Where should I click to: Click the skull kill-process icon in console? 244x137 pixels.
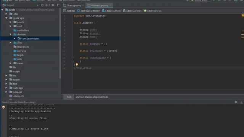tap(3, 107)
